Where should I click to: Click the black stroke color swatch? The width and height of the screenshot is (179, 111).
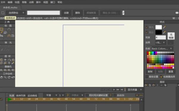158,32
